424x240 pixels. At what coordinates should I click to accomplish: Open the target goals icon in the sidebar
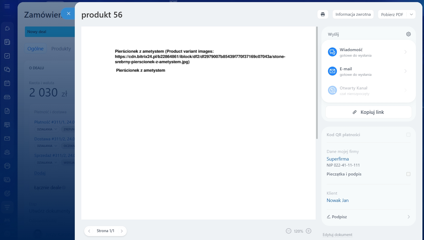7,193
